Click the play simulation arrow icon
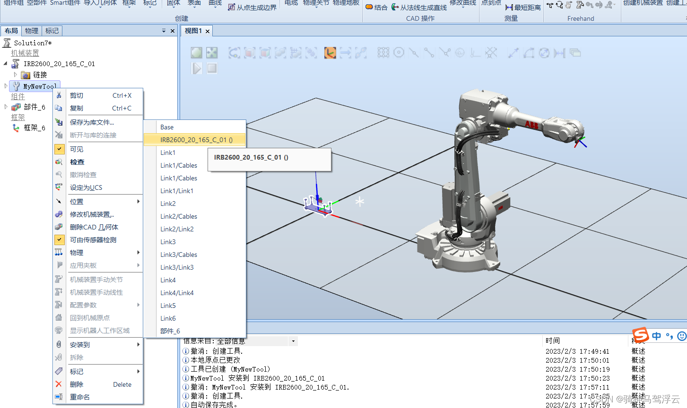Screen dimensions: 687x408 tap(197, 68)
